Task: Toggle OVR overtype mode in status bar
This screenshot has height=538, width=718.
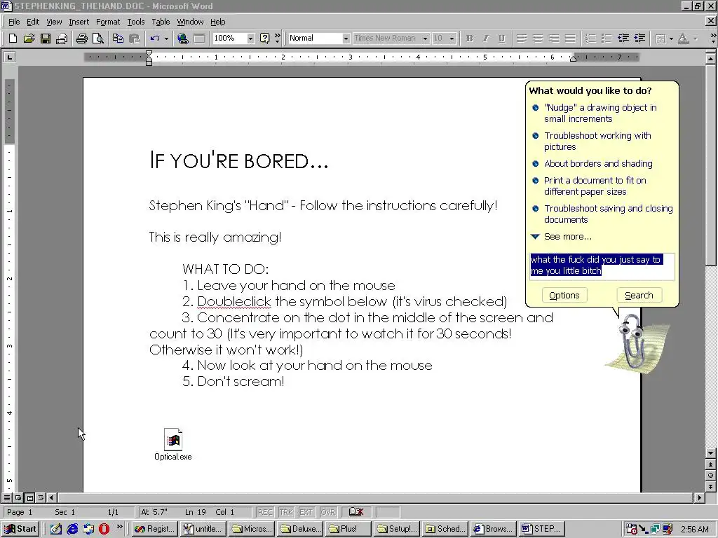Action: pos(328,512)
